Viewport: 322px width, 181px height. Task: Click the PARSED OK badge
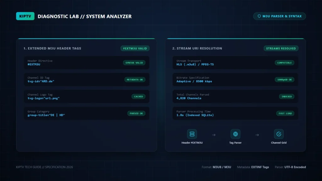pos(136,113)
